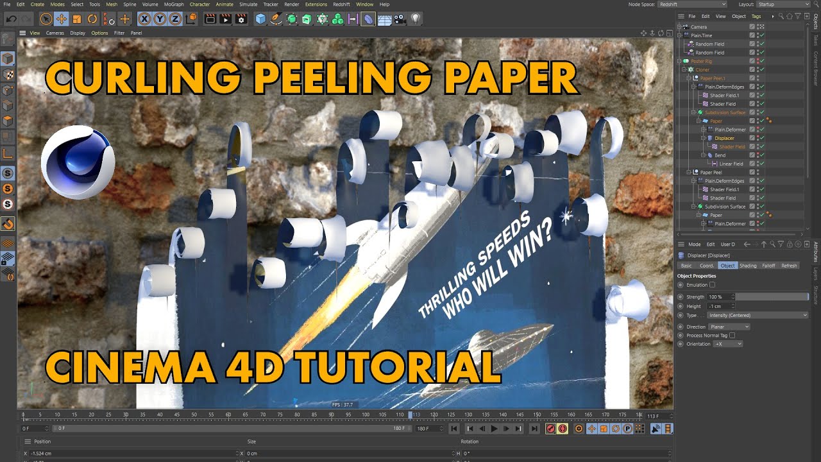Switch to the Coord. attribute tab

[707, 266]
